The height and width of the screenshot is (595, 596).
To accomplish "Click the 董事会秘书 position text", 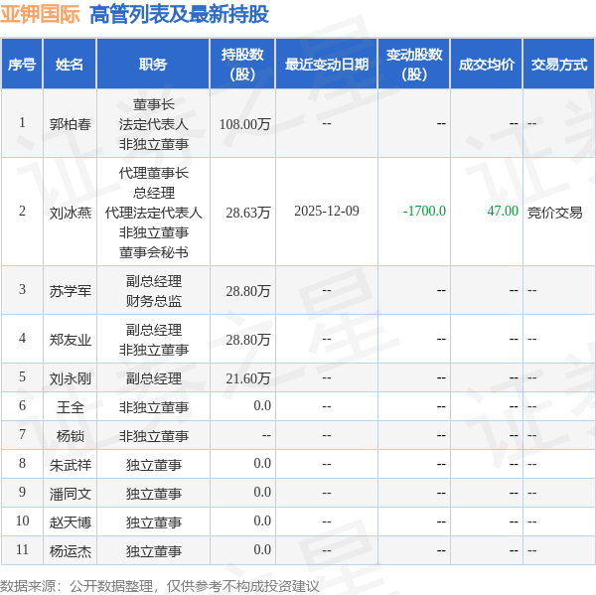I will tap(154, 252).
